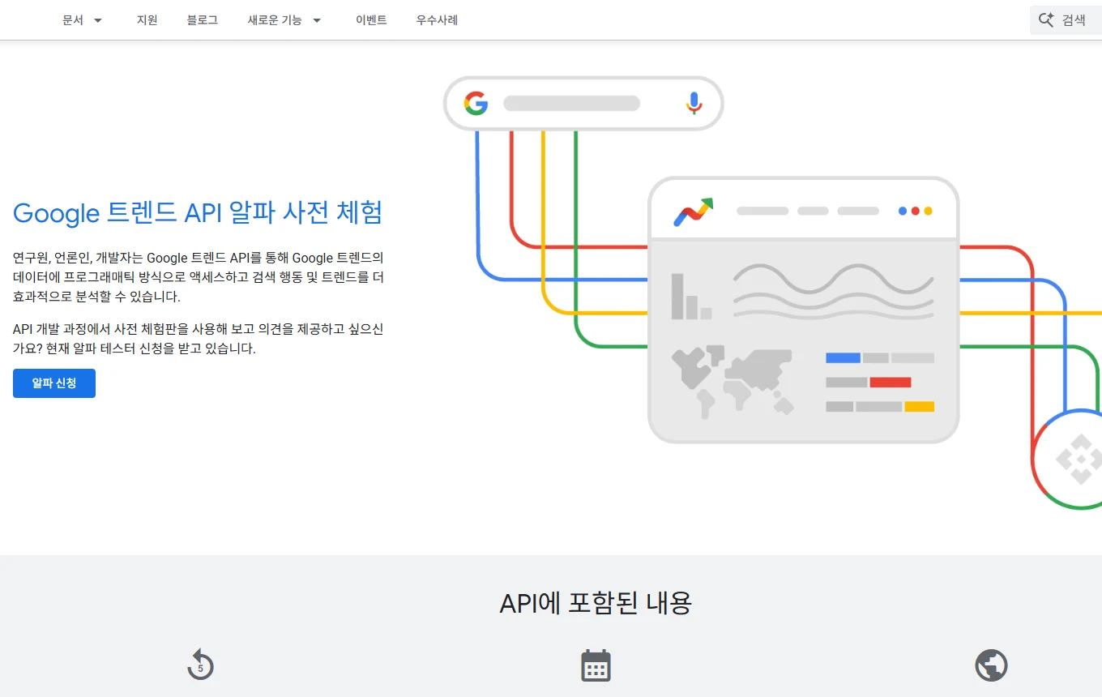Click the Google G logo in the illustration
The image size is (1102, 697).
(x=476, y=103)
